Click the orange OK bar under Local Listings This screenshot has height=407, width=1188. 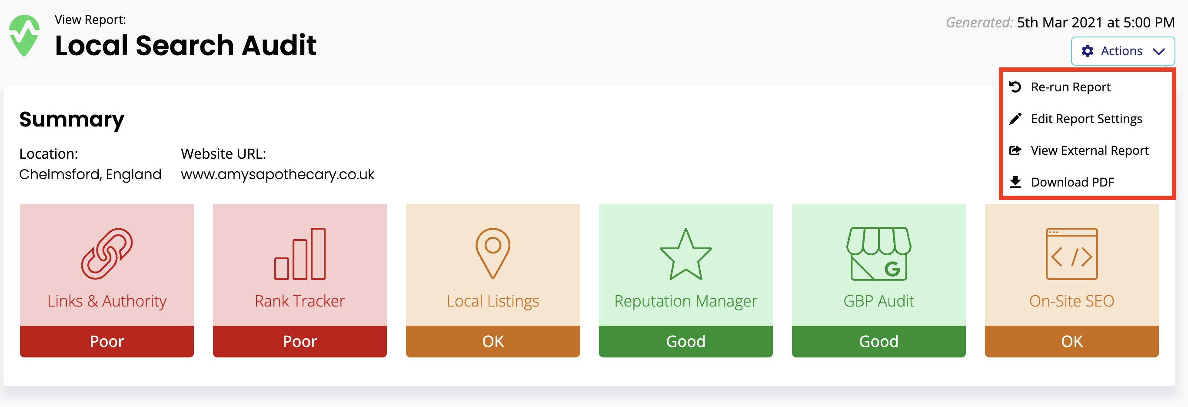pos(493,341)
